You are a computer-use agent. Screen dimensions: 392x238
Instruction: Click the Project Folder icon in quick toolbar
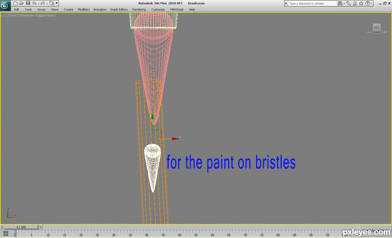pos(51,3)
